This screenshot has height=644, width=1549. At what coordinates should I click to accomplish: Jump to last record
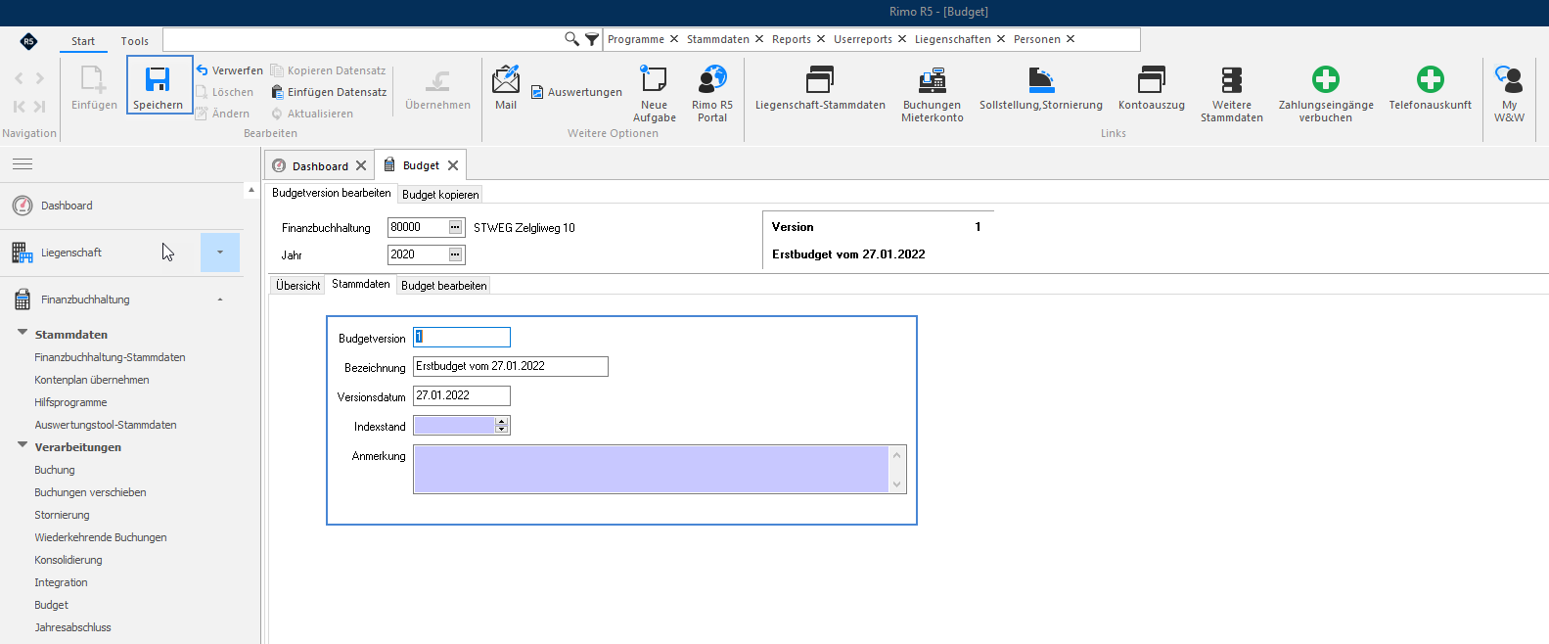[x=40, y=106]
